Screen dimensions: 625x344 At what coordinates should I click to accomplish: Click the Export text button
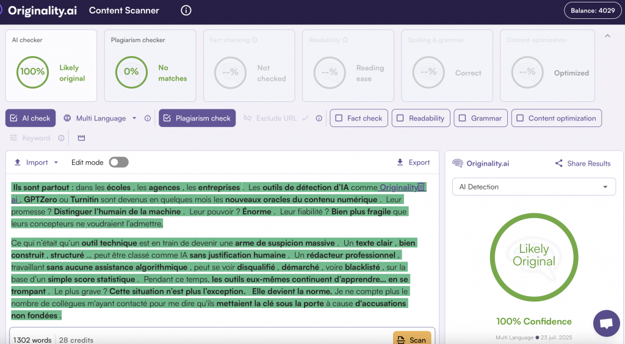coord(419,163)
